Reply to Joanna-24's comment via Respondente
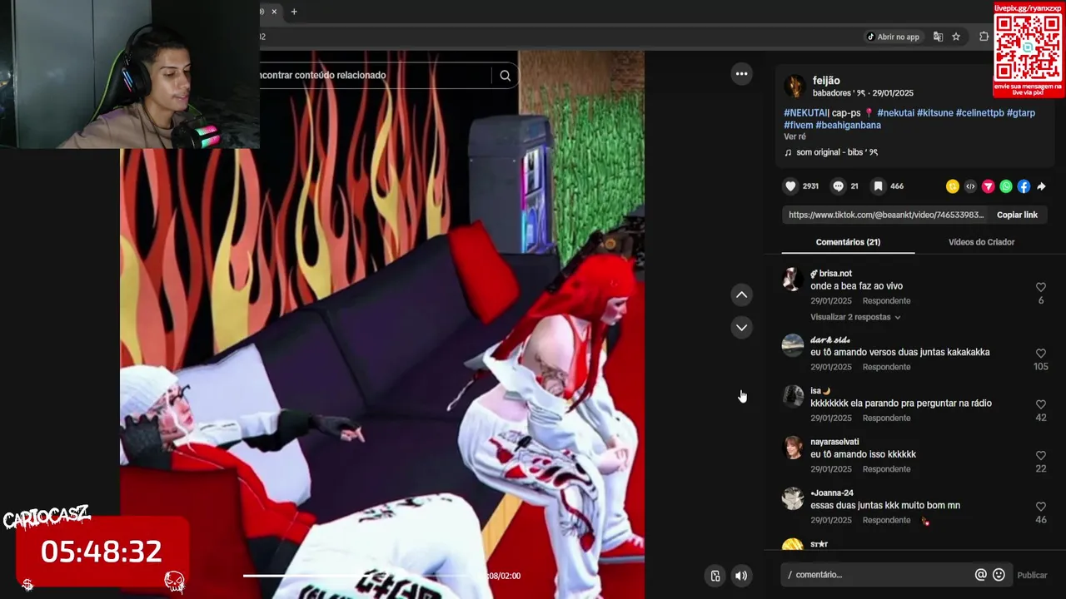 tap(886, 521)
